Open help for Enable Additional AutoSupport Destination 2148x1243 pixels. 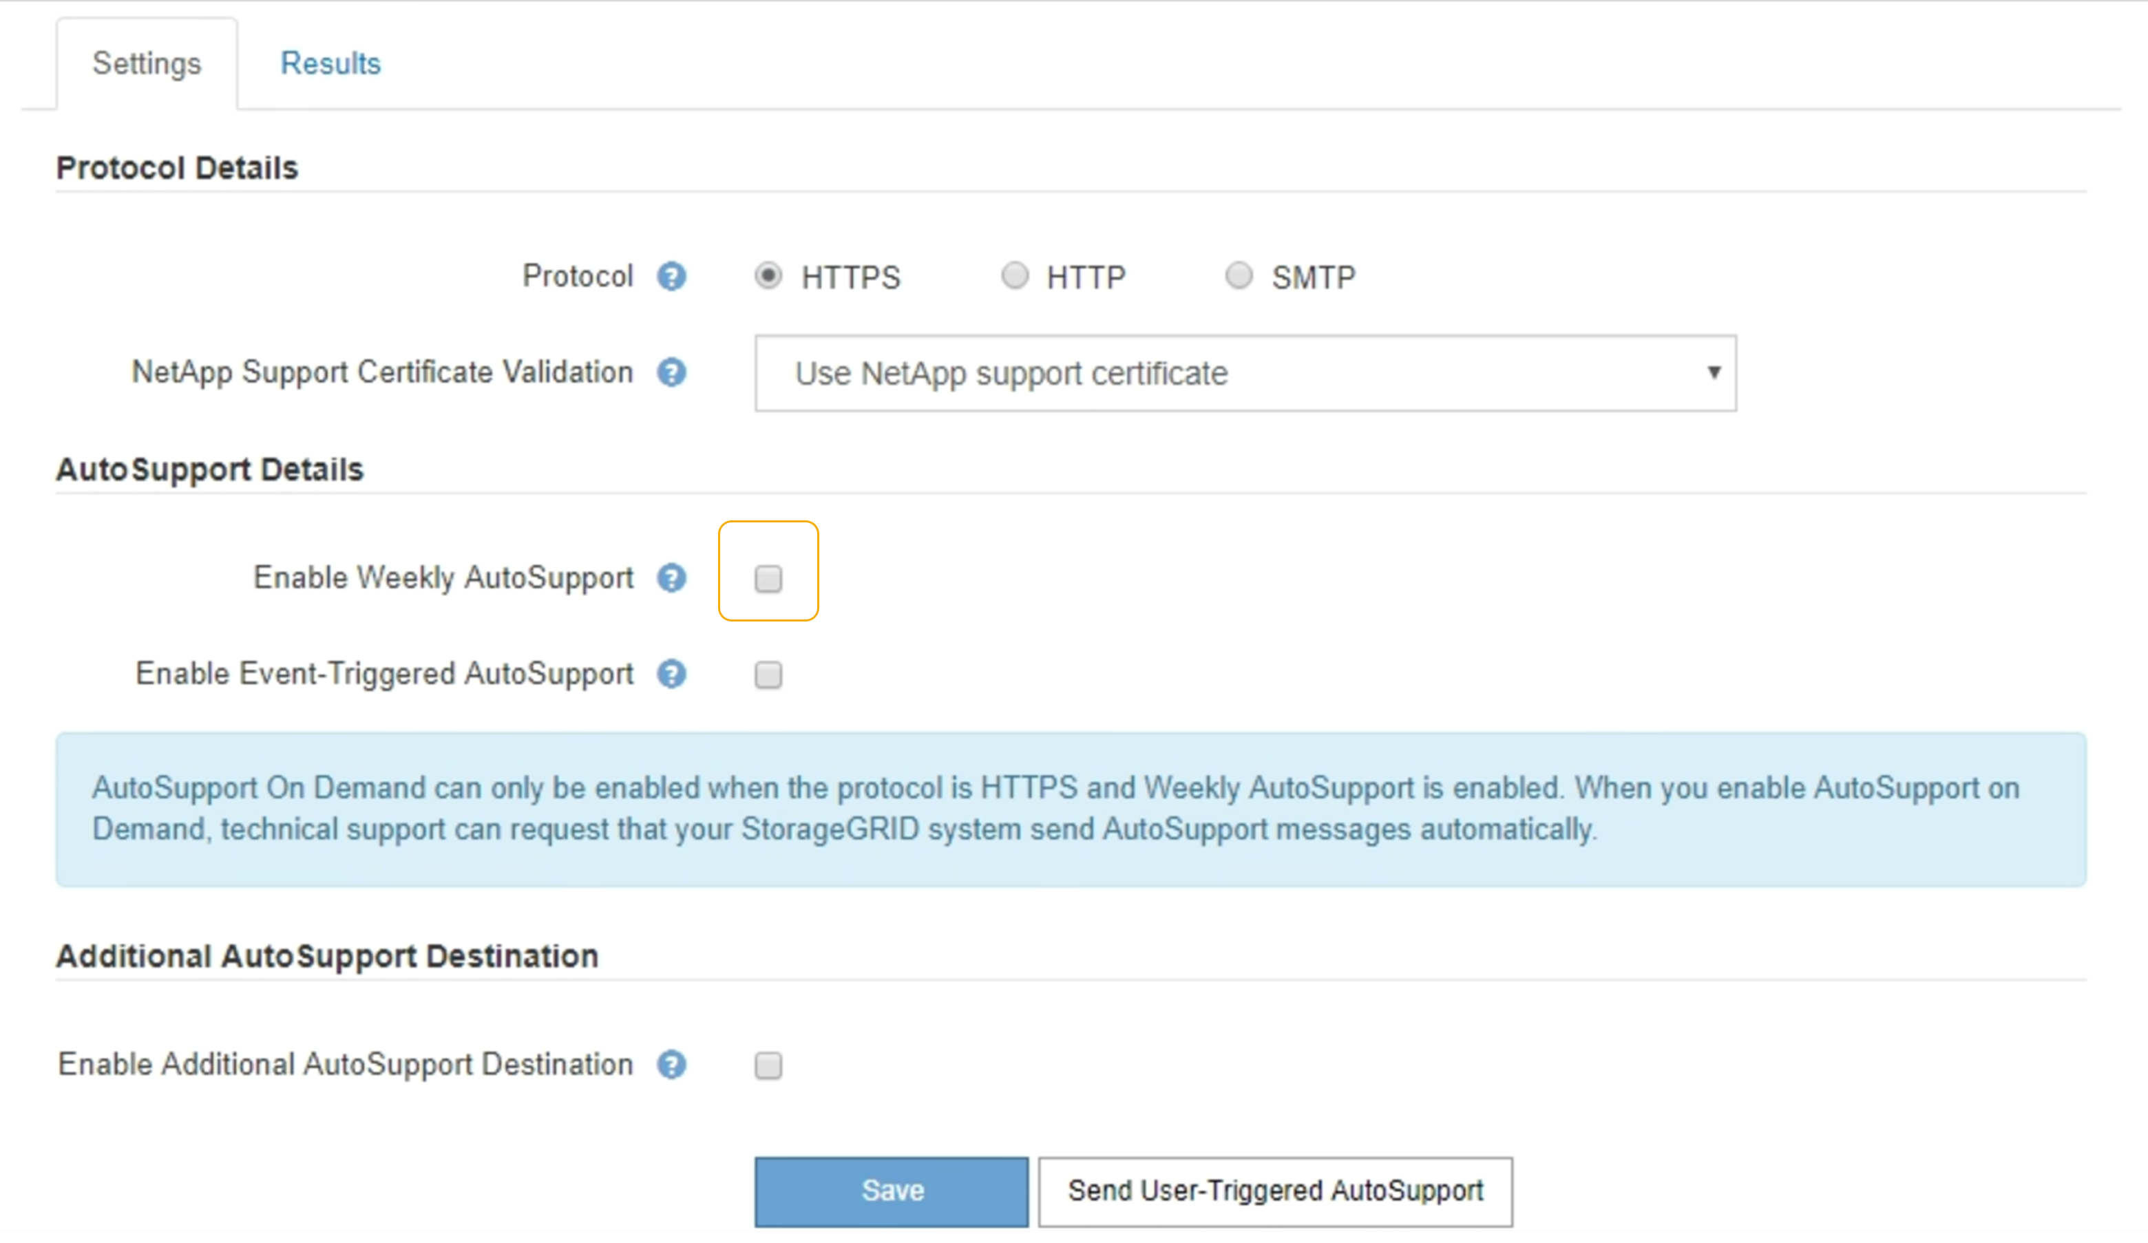[x=671, y=1065]
